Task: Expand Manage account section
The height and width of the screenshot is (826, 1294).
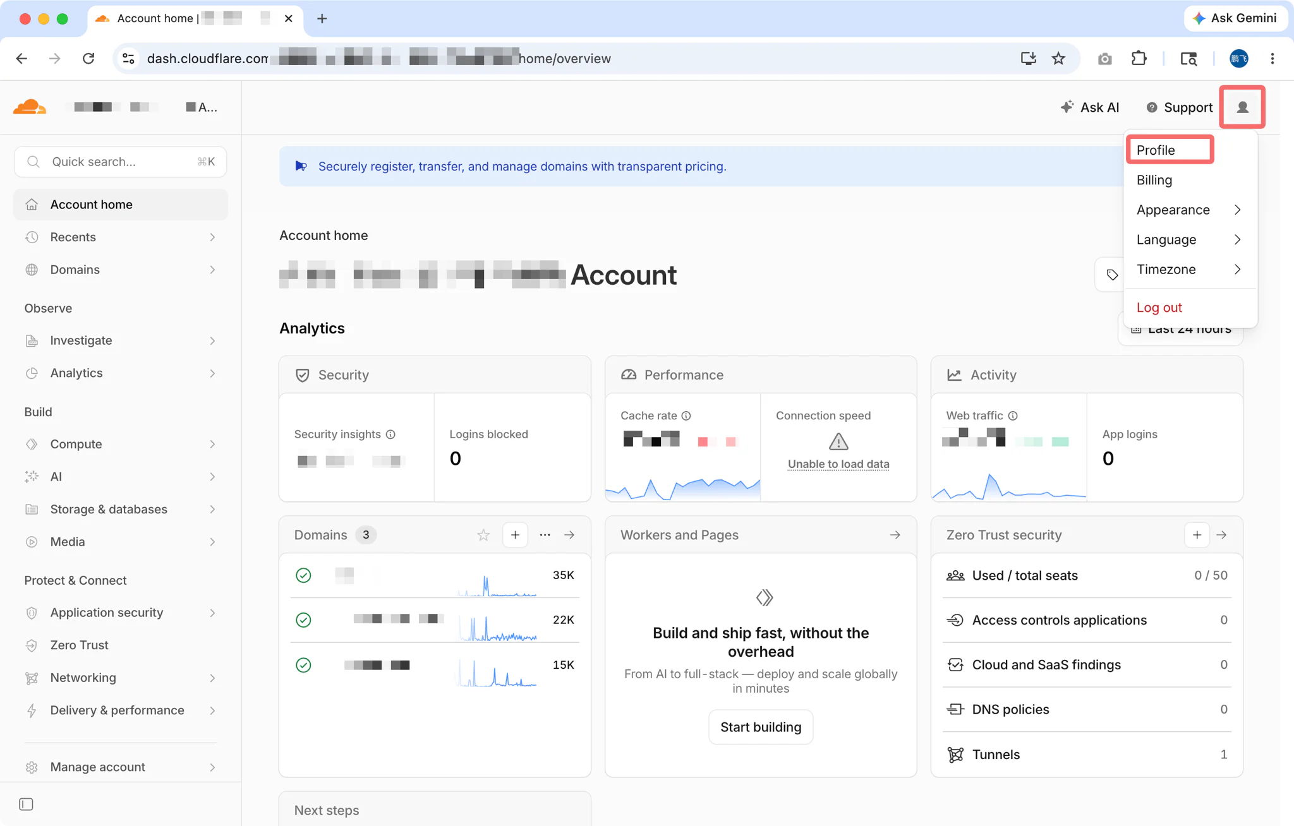Action: click(x=121, y=767)
